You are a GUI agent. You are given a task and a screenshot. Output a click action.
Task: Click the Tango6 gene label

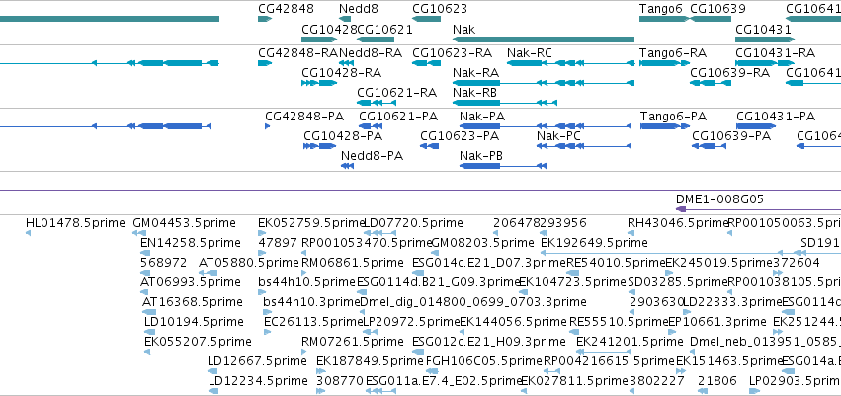(661, 9)
